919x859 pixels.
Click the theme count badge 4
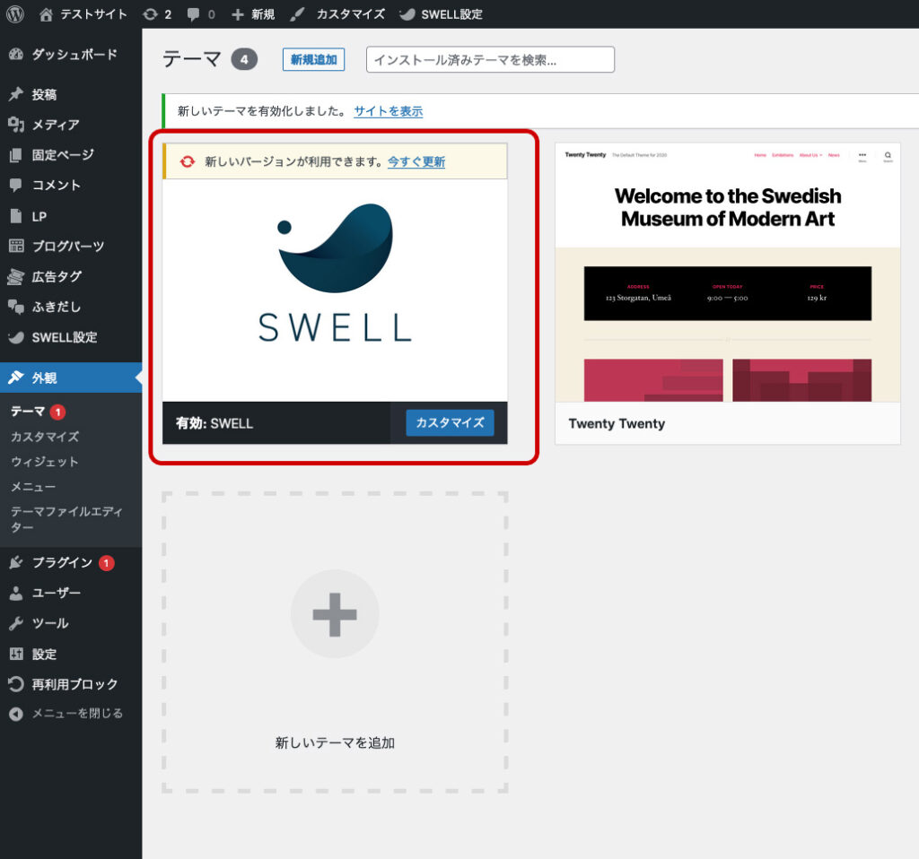[244, 59]
